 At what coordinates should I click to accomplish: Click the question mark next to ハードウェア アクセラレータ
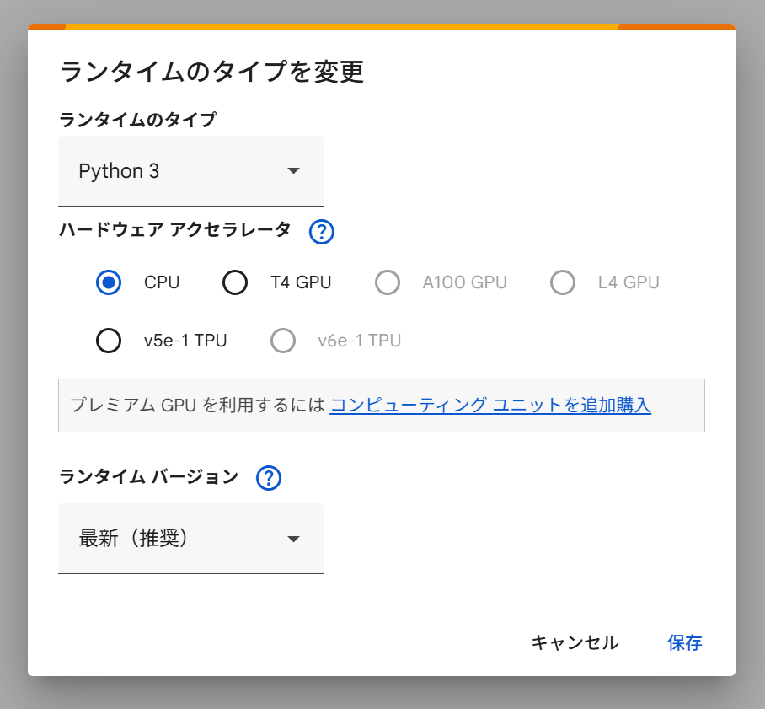click(x=321, y=232)
